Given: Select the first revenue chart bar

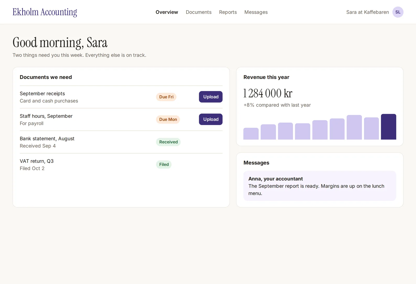Looking at the screenshot, I should point(251,134).
